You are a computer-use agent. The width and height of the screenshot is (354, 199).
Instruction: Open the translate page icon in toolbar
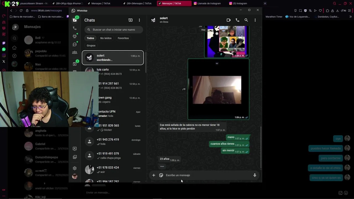pyautogui.click(x=310, y=11)
